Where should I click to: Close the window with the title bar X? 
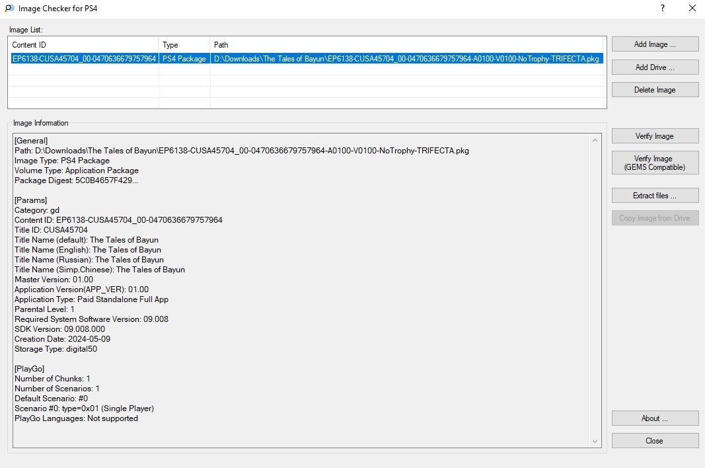[x=692, y=8]
